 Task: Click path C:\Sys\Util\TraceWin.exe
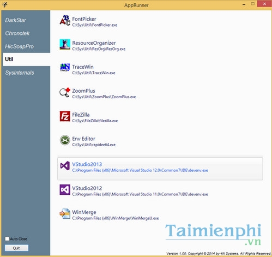pyautogui.click(x=94, y=73)
